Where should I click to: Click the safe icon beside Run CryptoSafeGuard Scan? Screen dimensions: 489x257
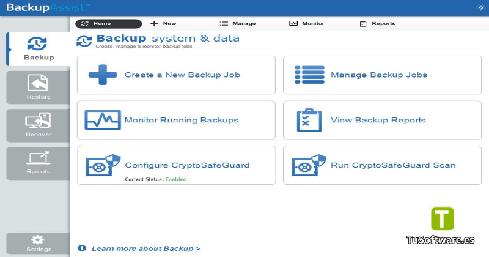tap(309, 165)
